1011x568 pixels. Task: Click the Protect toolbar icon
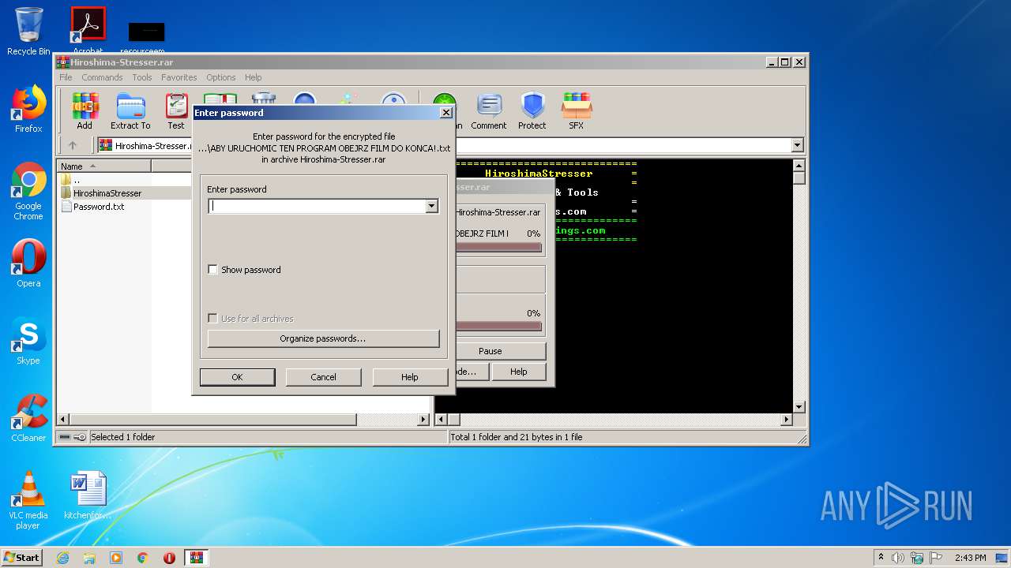pos(532,111)
